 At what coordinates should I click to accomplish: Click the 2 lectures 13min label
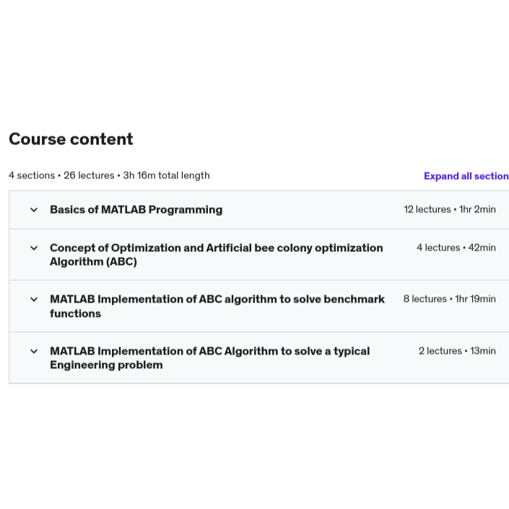pos(457,351)
